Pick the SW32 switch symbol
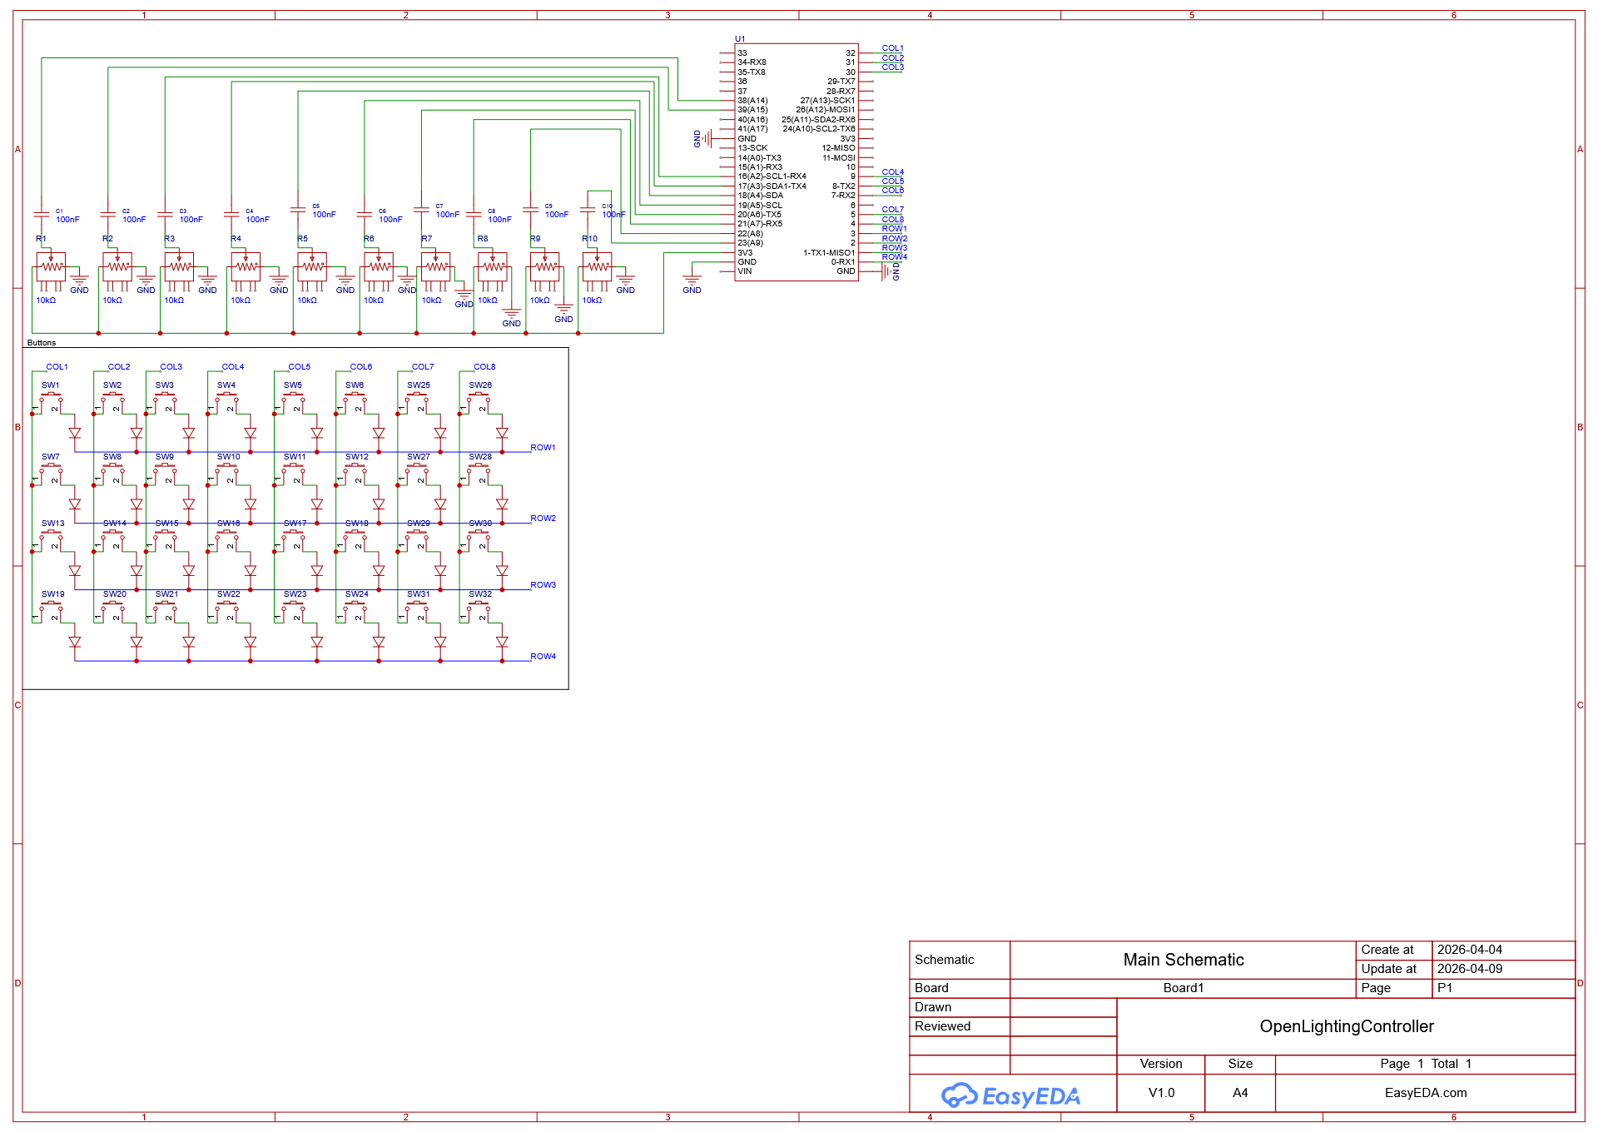 pos(479,613)
